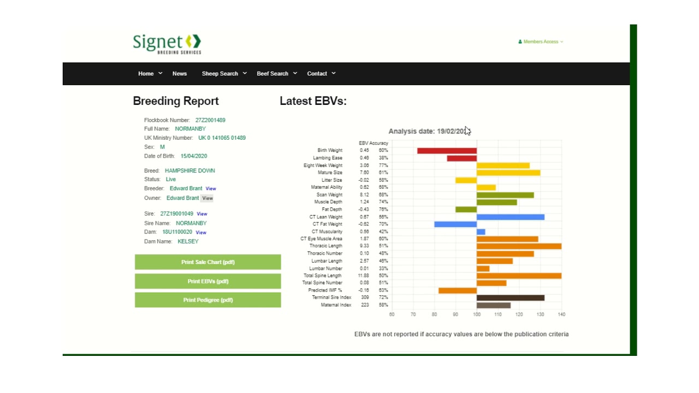The width and height of the screenshot is (699, 393).
Task: Click the green Scan Weight bar
Action: coord(505,195)
